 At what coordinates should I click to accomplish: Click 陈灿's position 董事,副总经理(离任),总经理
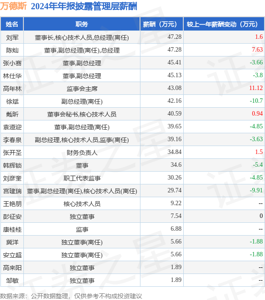point(82,50)
